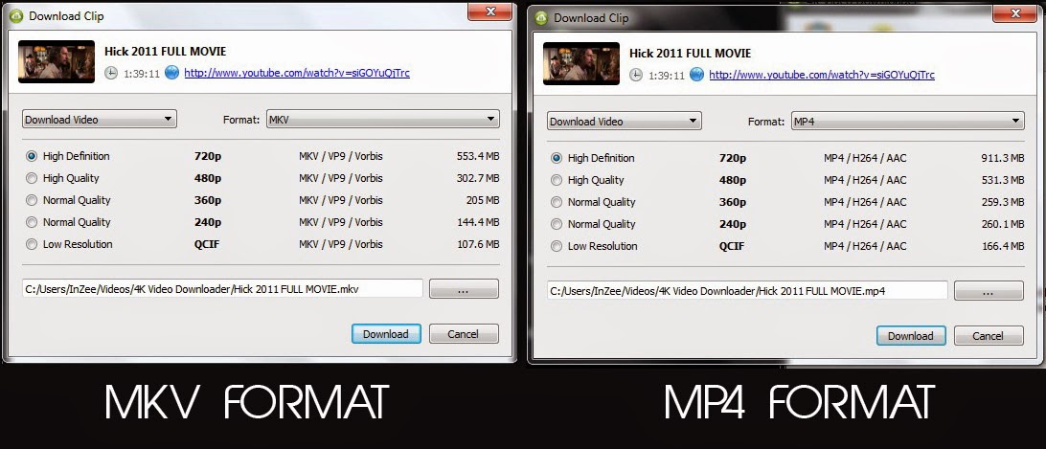
Task: Click the 1:39:11 duration in MKV window
Action: [x=142, y=74]
